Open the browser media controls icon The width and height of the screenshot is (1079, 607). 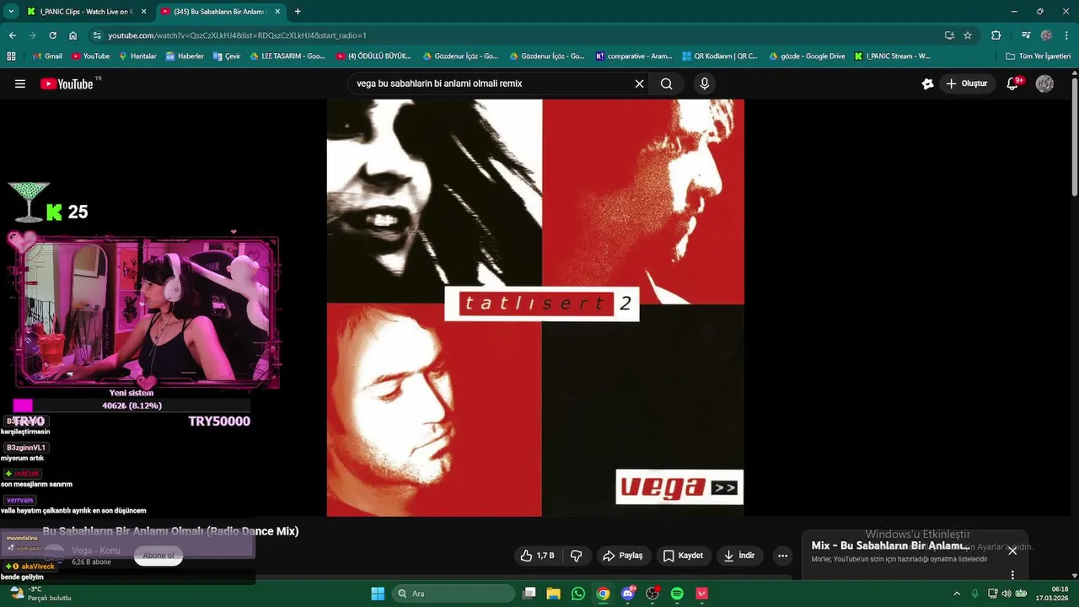(1026, 35)
